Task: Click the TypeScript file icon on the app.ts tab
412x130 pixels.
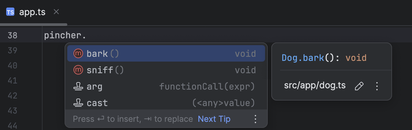Action: pos(10,12)
